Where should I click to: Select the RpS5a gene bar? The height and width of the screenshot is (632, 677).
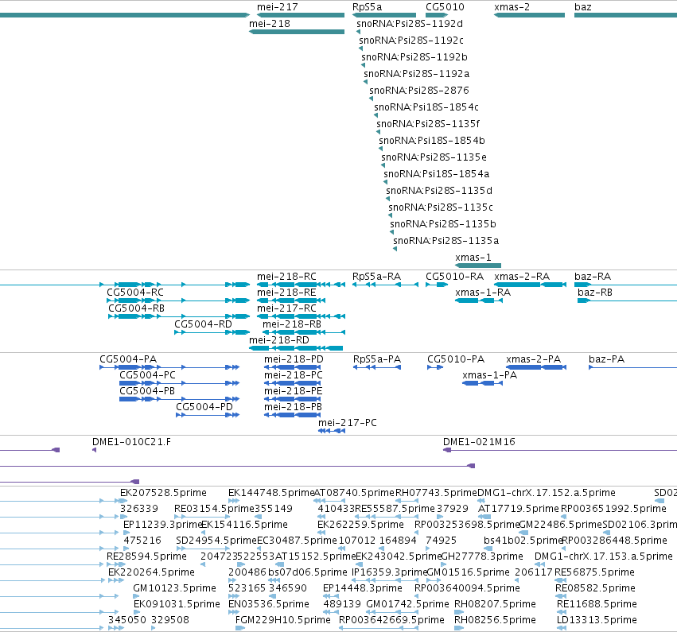pos(383,15)
